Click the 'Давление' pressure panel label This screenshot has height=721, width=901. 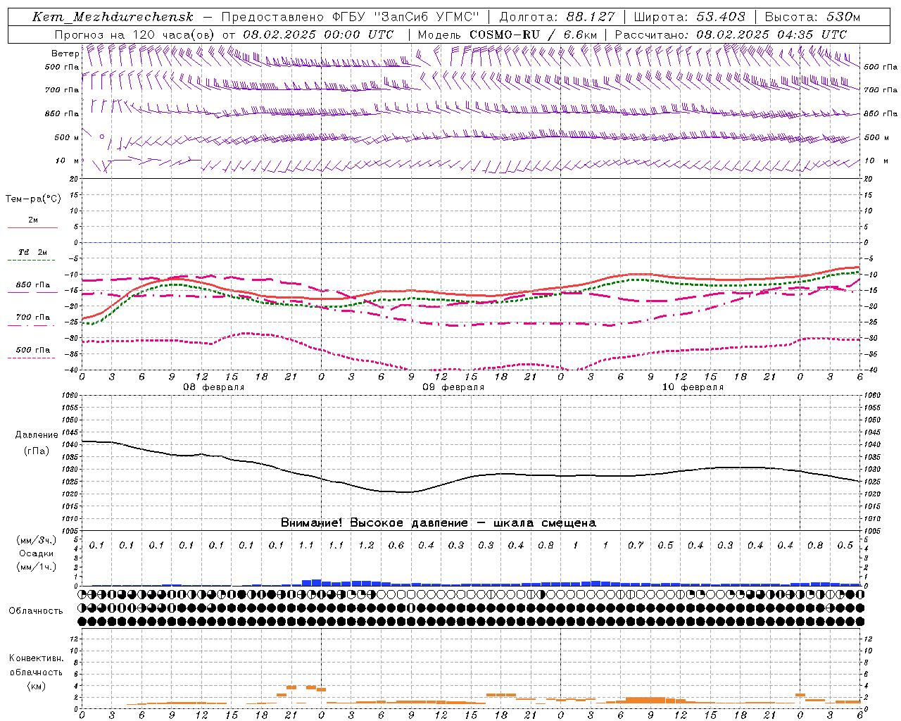click(37, 435)
